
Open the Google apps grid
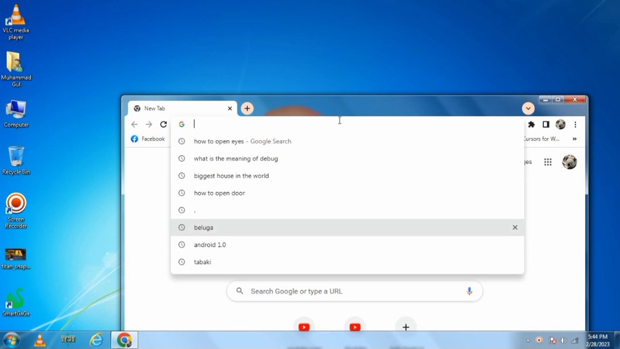tap(548, 162)
